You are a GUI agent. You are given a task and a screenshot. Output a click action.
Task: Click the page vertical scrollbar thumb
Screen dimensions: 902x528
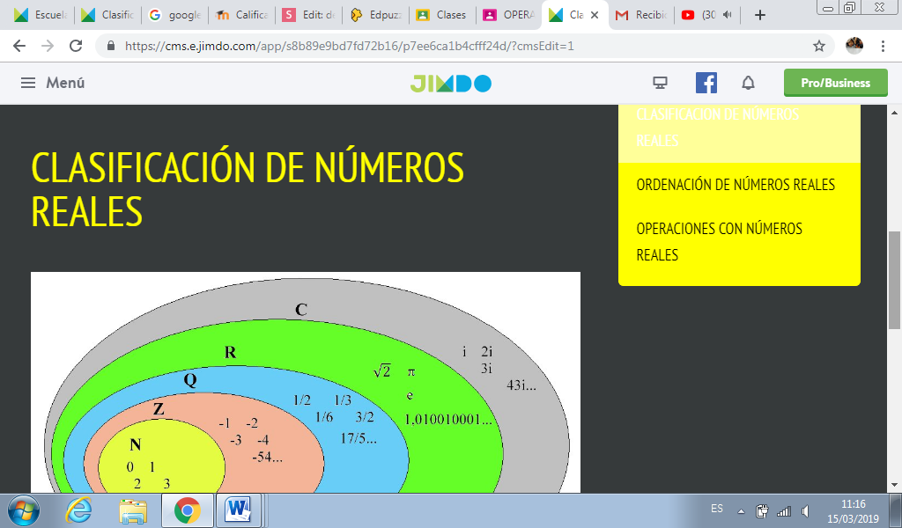coord(895,280)
